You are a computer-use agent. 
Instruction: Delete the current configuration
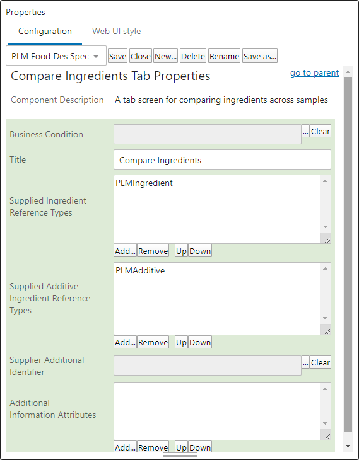(192, 56)
